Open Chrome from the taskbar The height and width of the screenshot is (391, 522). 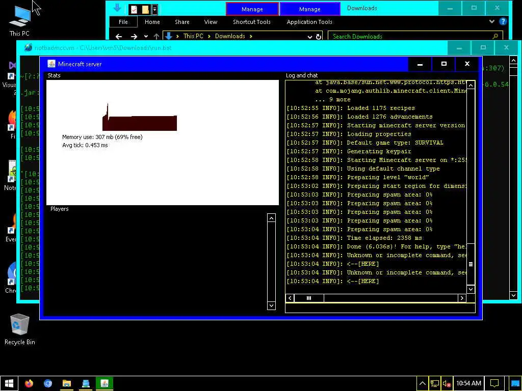click(48, 383)
